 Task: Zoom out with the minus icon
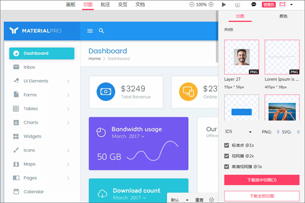(x=192, y=4)
